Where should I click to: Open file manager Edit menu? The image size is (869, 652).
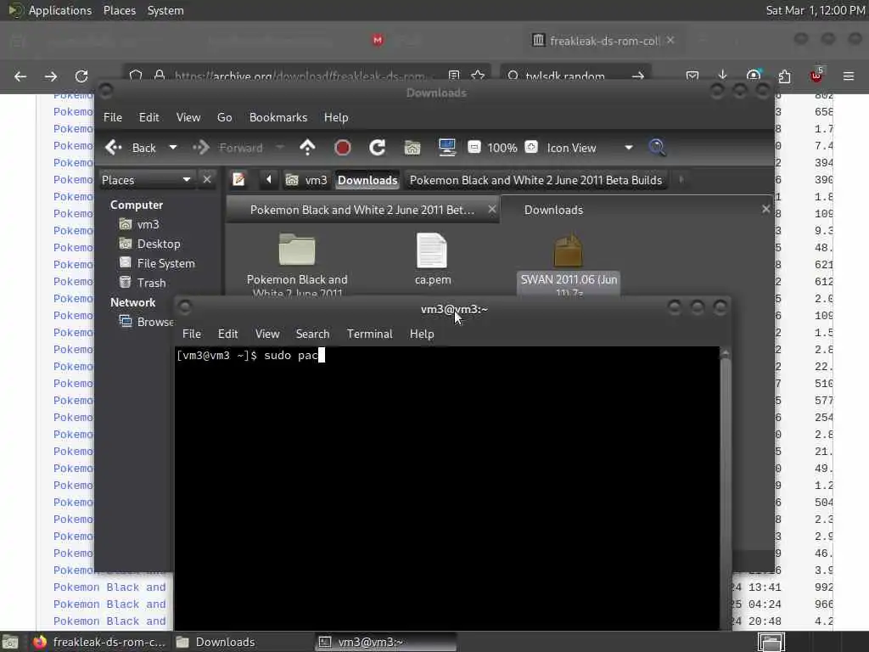[149, 117]
